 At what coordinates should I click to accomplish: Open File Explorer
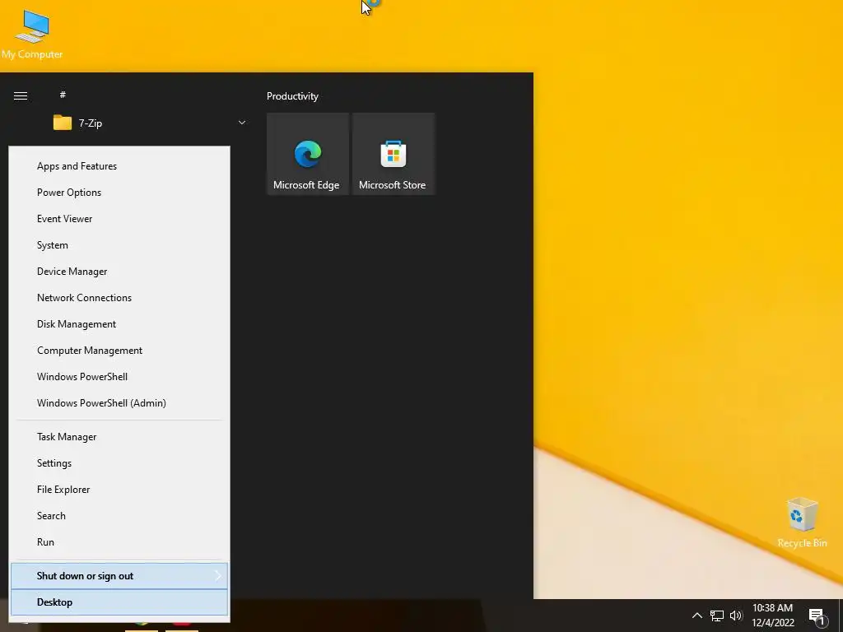pyautogui.click(x=119, y=490)
